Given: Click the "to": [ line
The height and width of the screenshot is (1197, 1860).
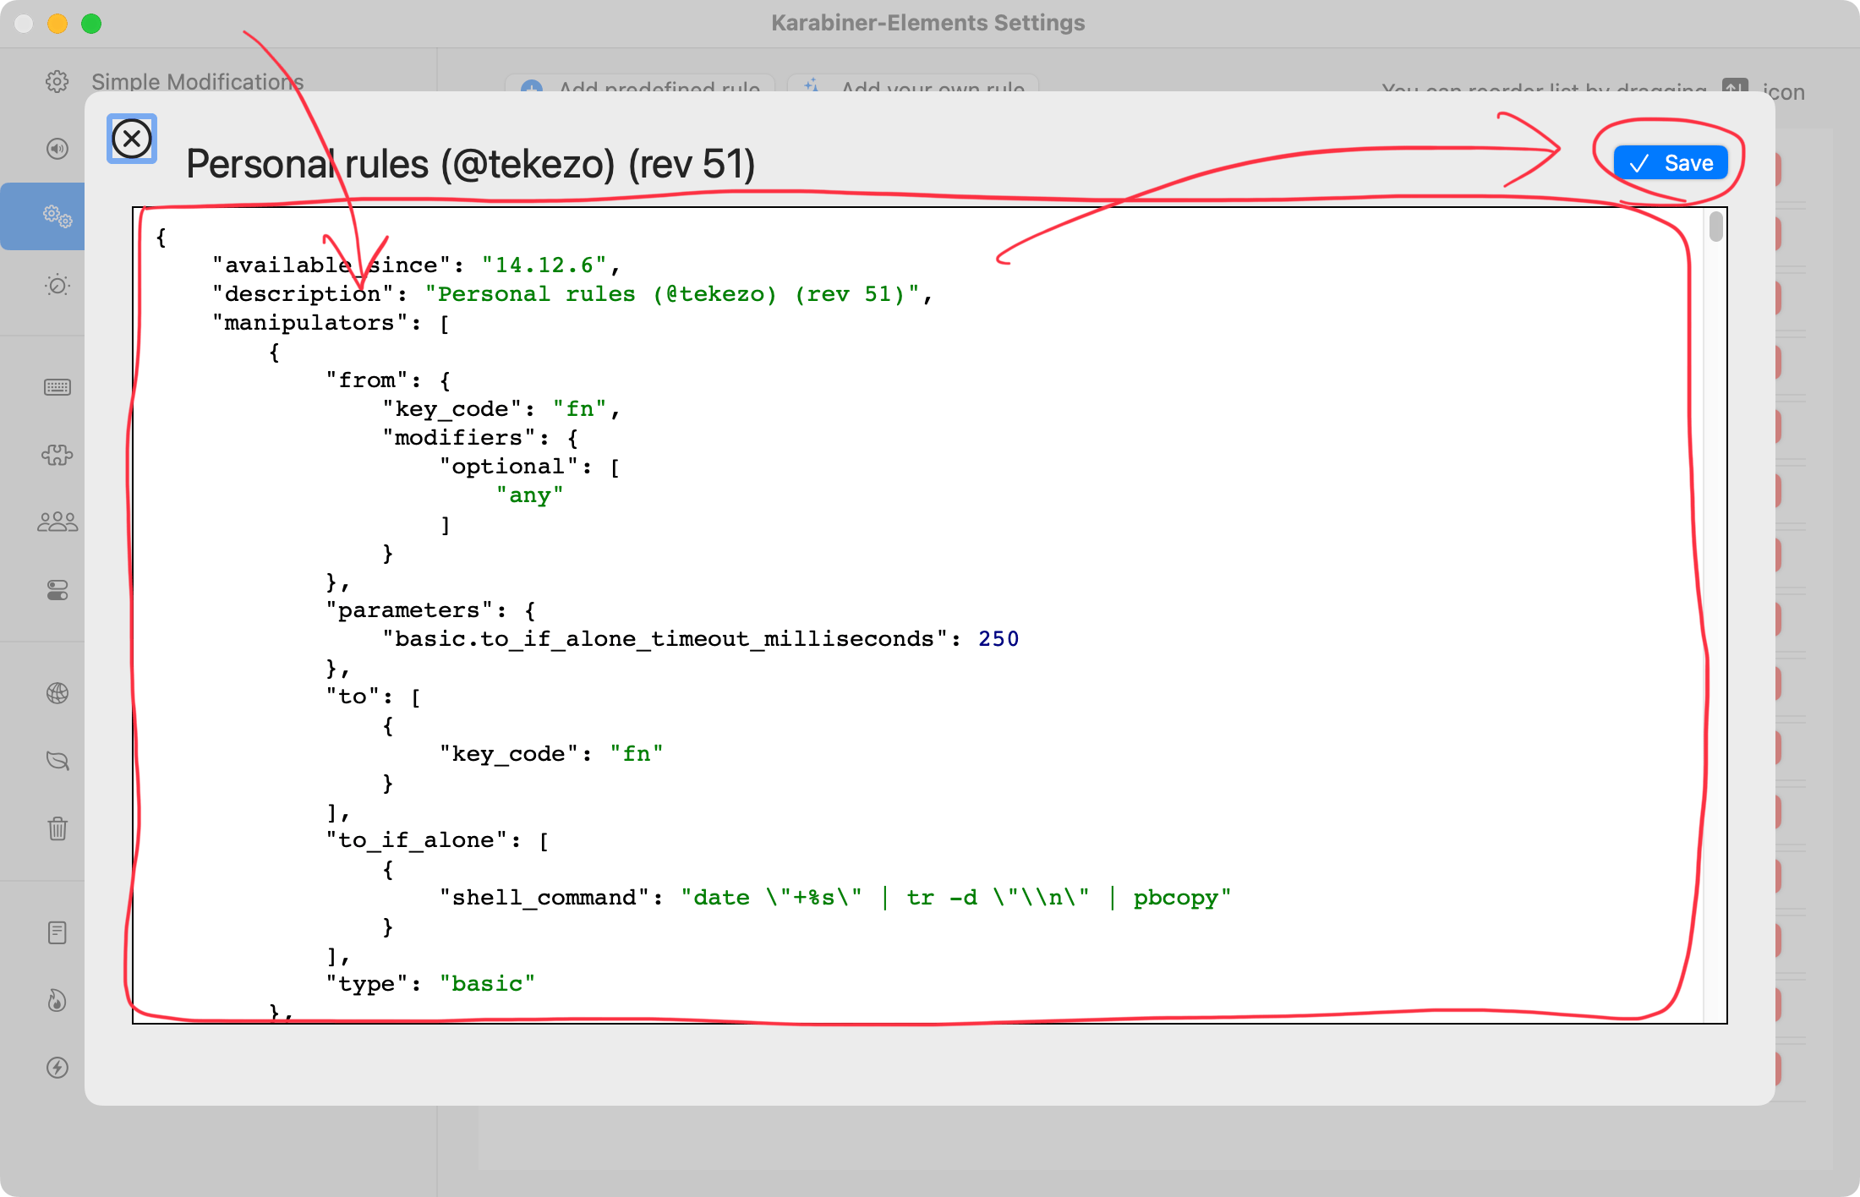Looking at the screenshot, I should tap(374, 697).
